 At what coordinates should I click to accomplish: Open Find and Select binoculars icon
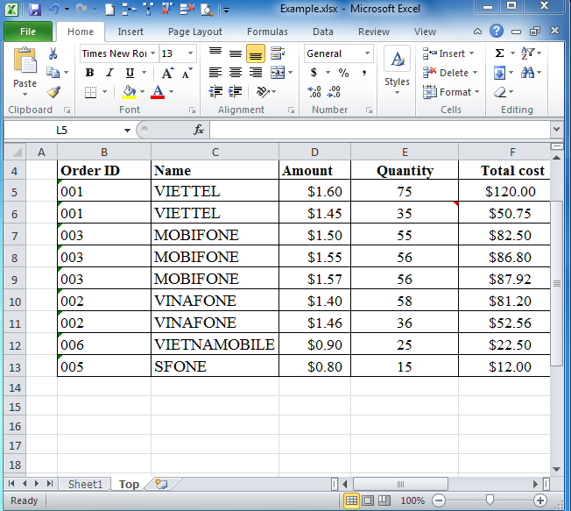coord(527,73)
